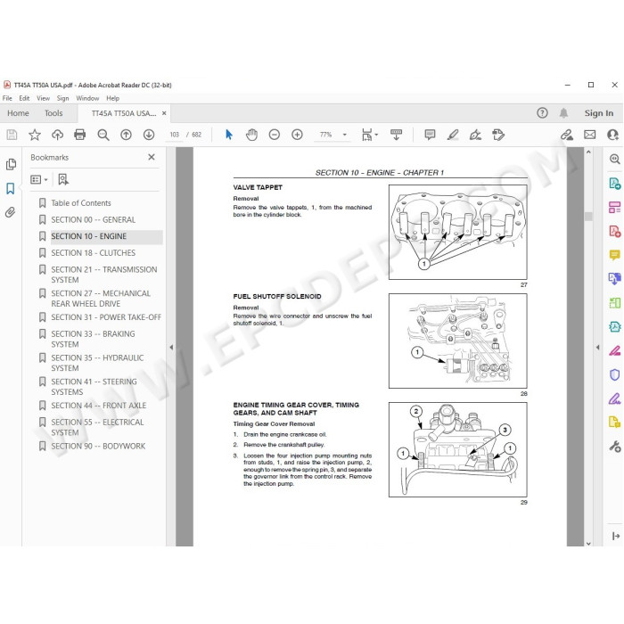
Task: Select the highlight text pen tool
Action: point(453,135)
